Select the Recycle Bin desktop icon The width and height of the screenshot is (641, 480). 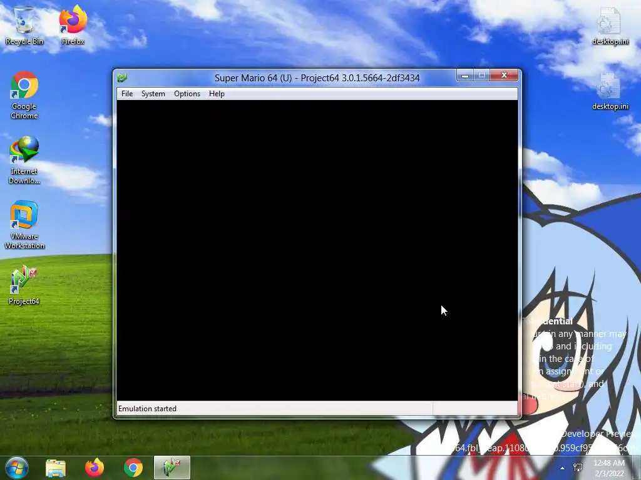[x=24, y=25]
